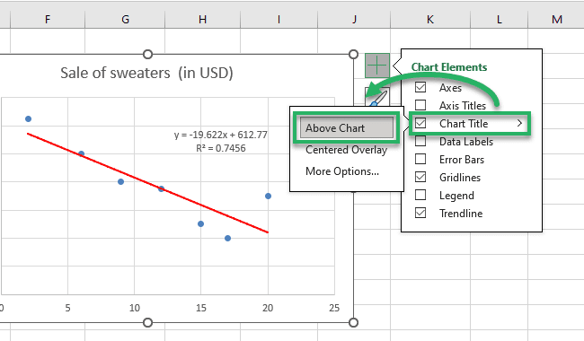Viewport: 584px width, 341px height.
Task: Select the chart title text
Action: tap(146, 73)
